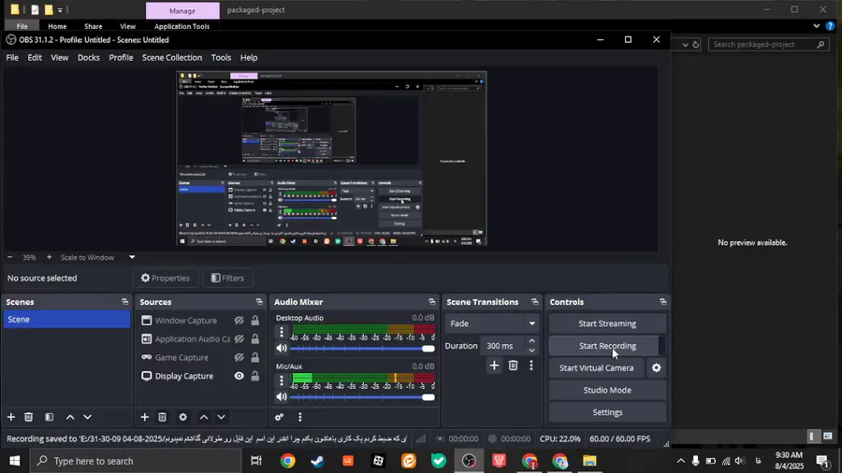The width and height of the screenshot is (842, 473).
Task: Switch to the Application Tools tab in Explorer
Action: click(x=182, y=26)
